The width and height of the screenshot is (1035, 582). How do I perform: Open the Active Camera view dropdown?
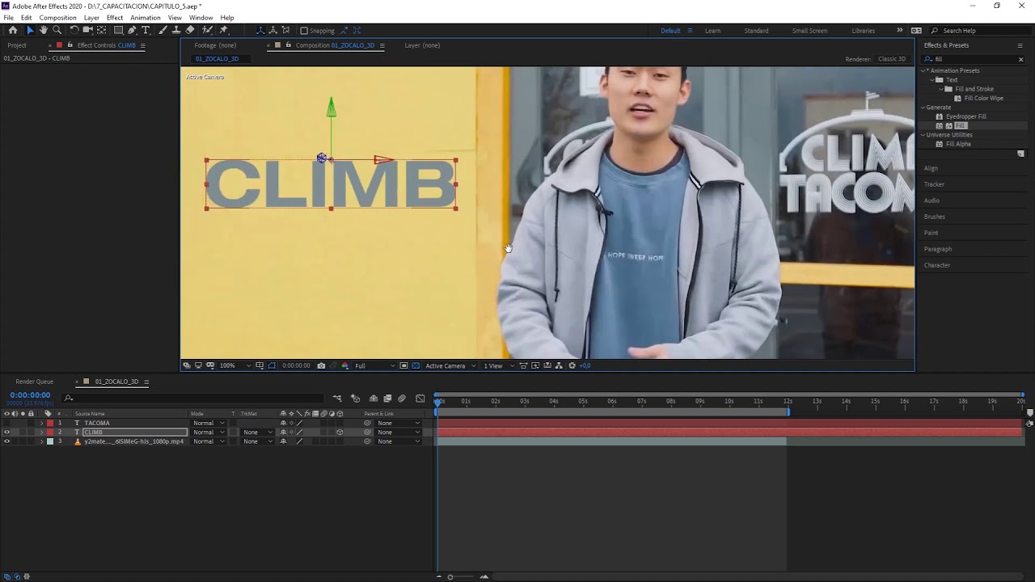[x=450, y=365]
